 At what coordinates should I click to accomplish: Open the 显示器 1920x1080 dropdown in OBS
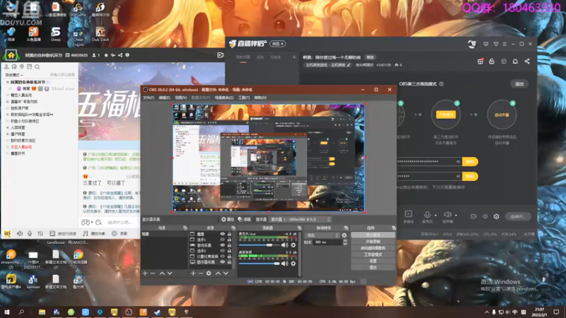coord(300,219)
